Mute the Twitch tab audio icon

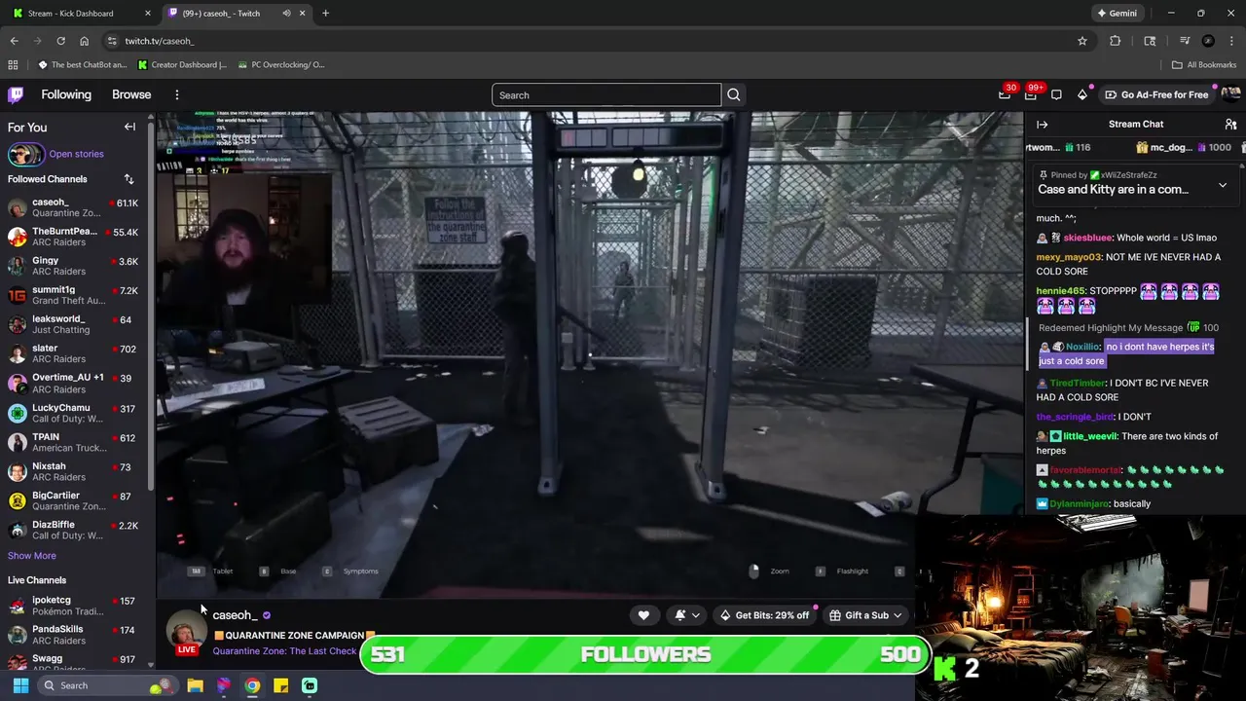[x=286, y=13]
